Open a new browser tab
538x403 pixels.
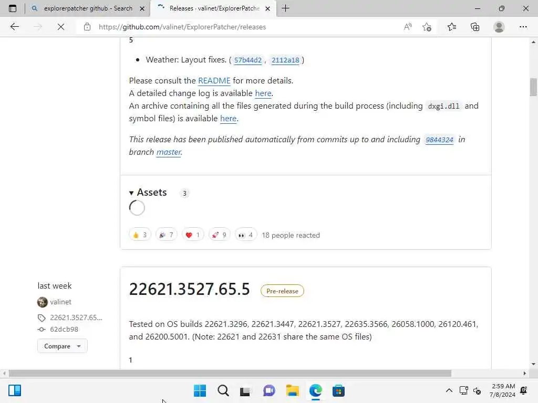coord(285,8)
